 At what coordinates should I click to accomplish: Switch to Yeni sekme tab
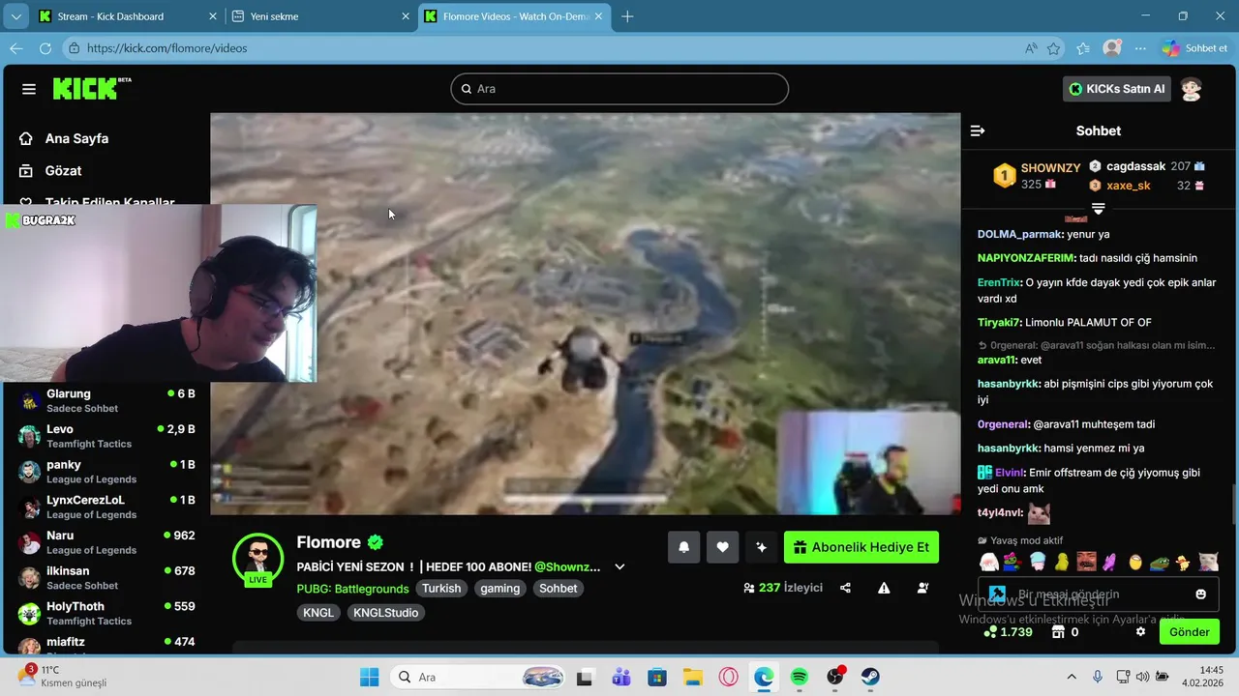point(321,16)
